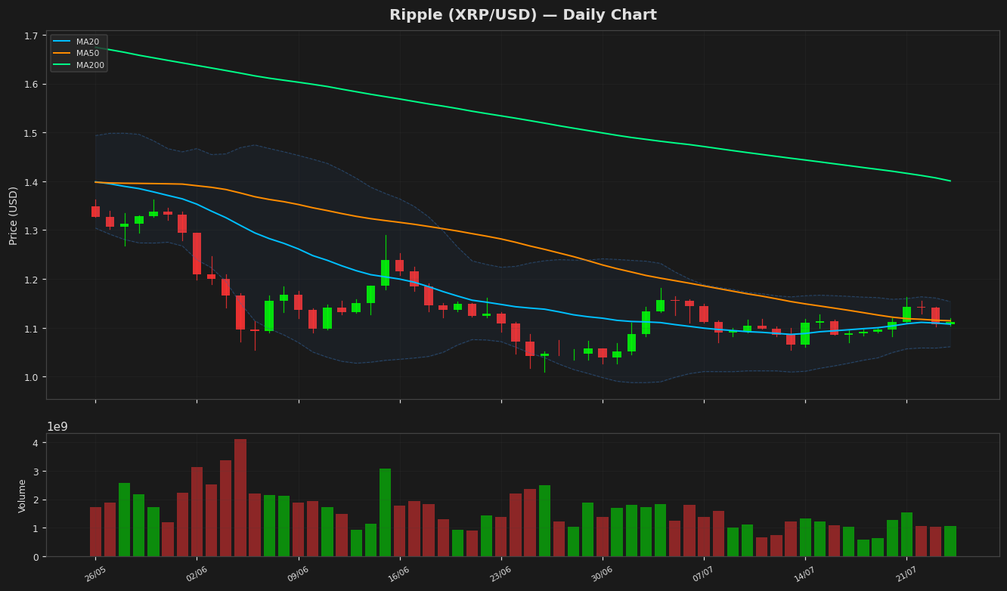Click the 30/06 date label
This screenshot has height=591, width=1007.
tap(602, 574)
